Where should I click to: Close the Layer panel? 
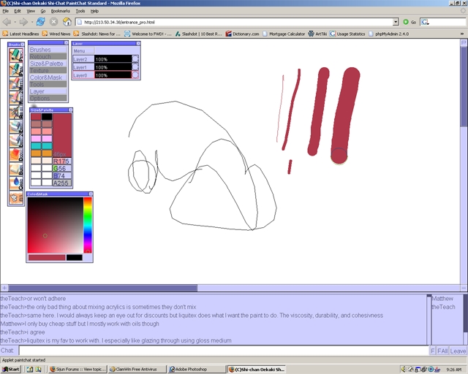[x=138, y=44]
